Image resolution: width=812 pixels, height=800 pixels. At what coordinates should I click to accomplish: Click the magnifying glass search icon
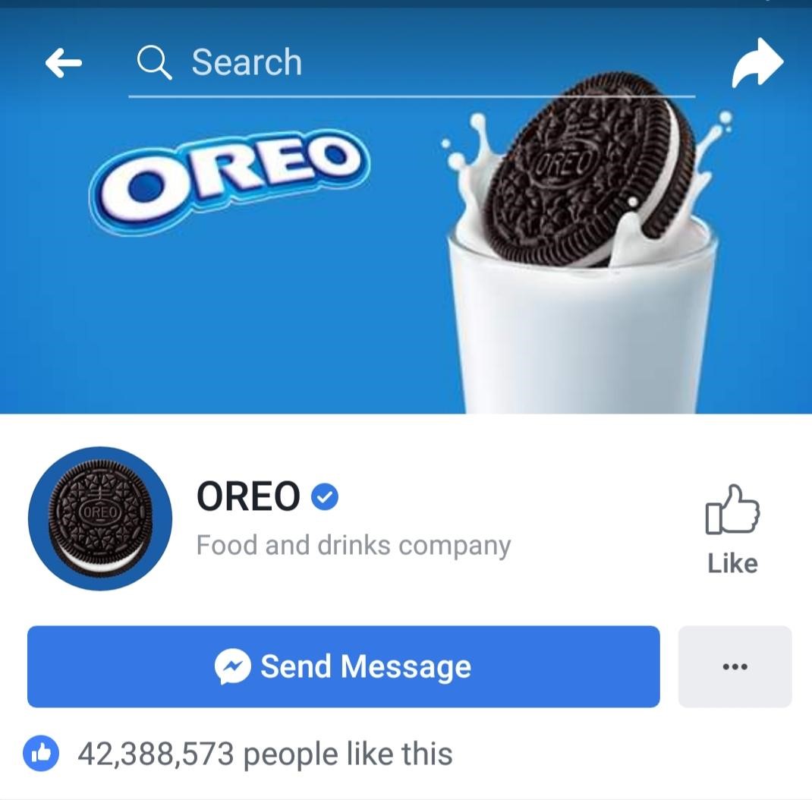point(154,62)
